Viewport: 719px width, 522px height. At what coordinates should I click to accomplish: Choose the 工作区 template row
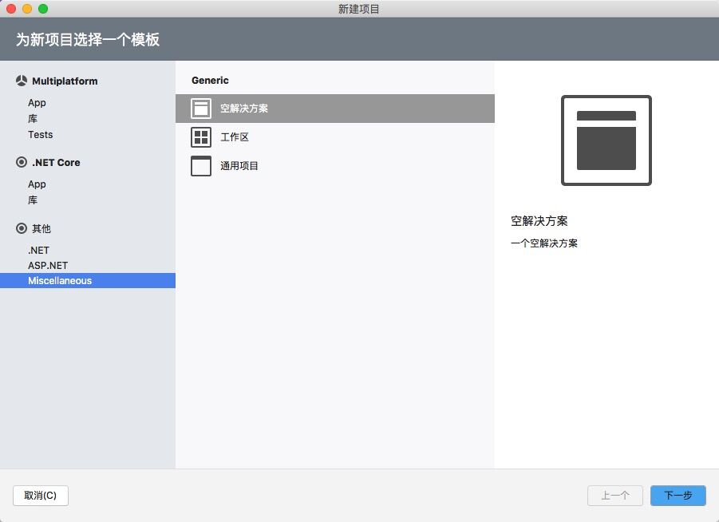point(334,137)
